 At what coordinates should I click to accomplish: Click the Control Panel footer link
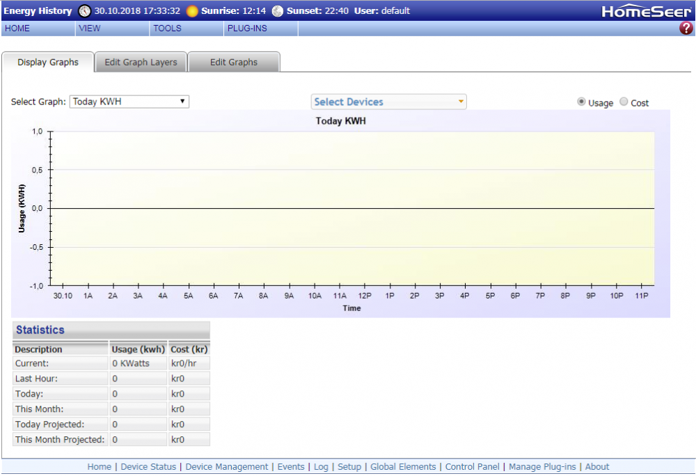pos(472,467)
